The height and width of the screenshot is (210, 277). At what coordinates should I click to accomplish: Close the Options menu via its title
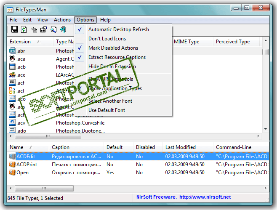pos(85,20)
